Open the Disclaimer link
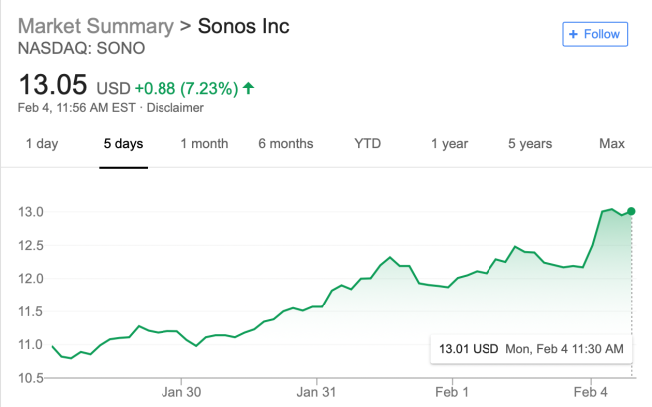Image resolution: width=652 pixels, height=407 pixels. point(175,107)
